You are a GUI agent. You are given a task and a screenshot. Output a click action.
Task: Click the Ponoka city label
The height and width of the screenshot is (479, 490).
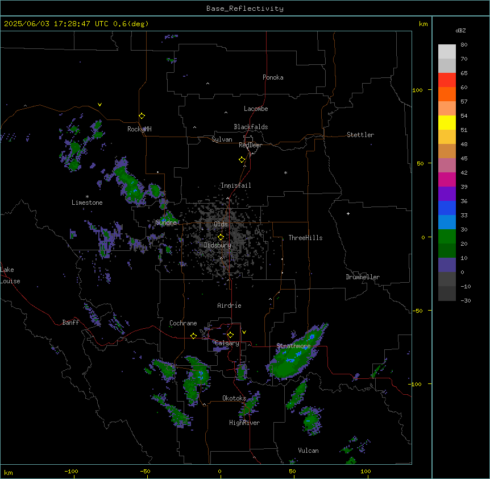(273, 77)
